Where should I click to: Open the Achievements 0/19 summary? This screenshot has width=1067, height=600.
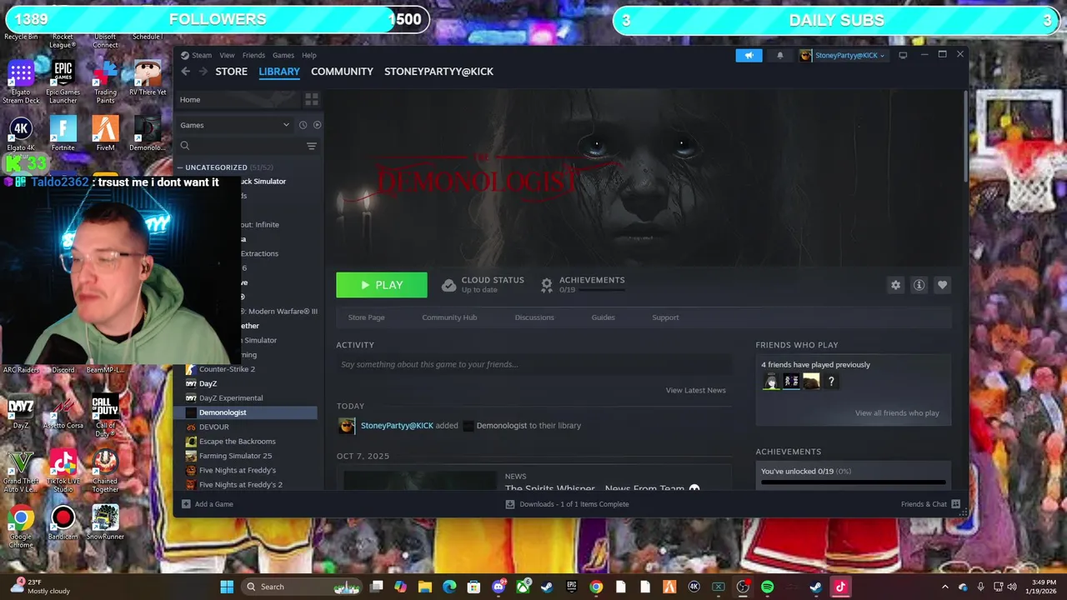point(583,285)
